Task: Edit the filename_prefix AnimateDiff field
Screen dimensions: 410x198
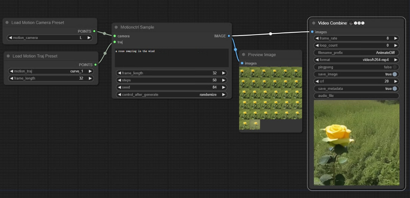Action: click(356, 53)
